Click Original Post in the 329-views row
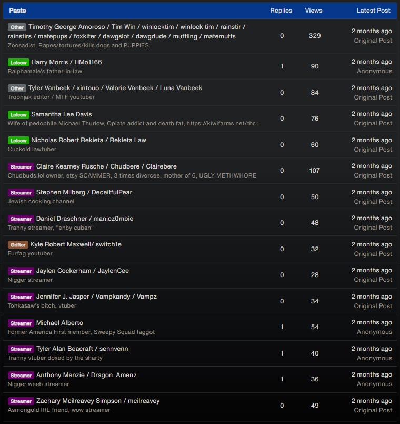Image resolution: width=400 pixels, height=424 pixels. 373,41
